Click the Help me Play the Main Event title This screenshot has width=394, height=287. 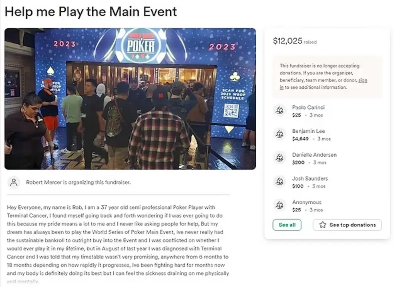point(91,11)
